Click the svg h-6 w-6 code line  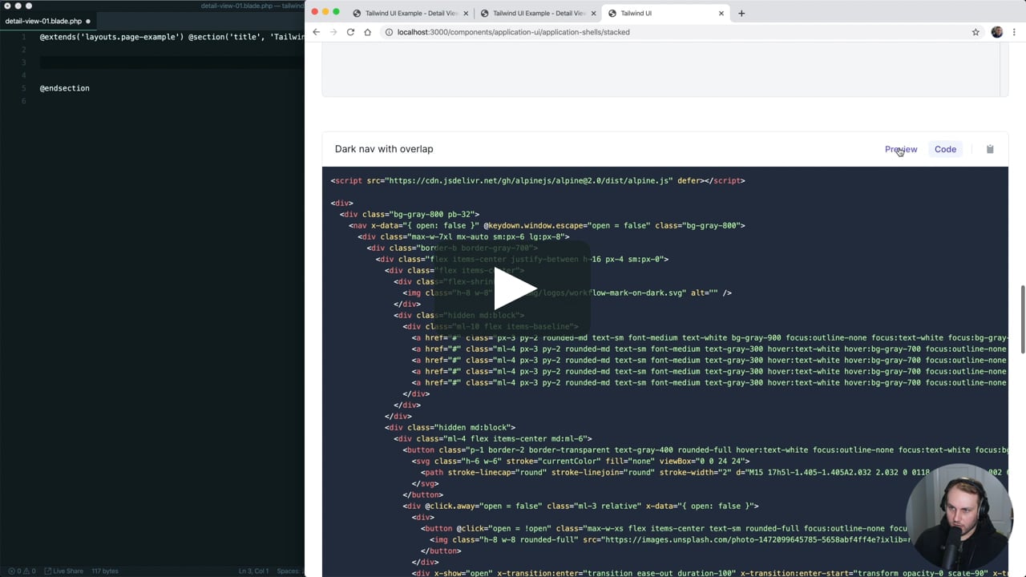point(580,461)
